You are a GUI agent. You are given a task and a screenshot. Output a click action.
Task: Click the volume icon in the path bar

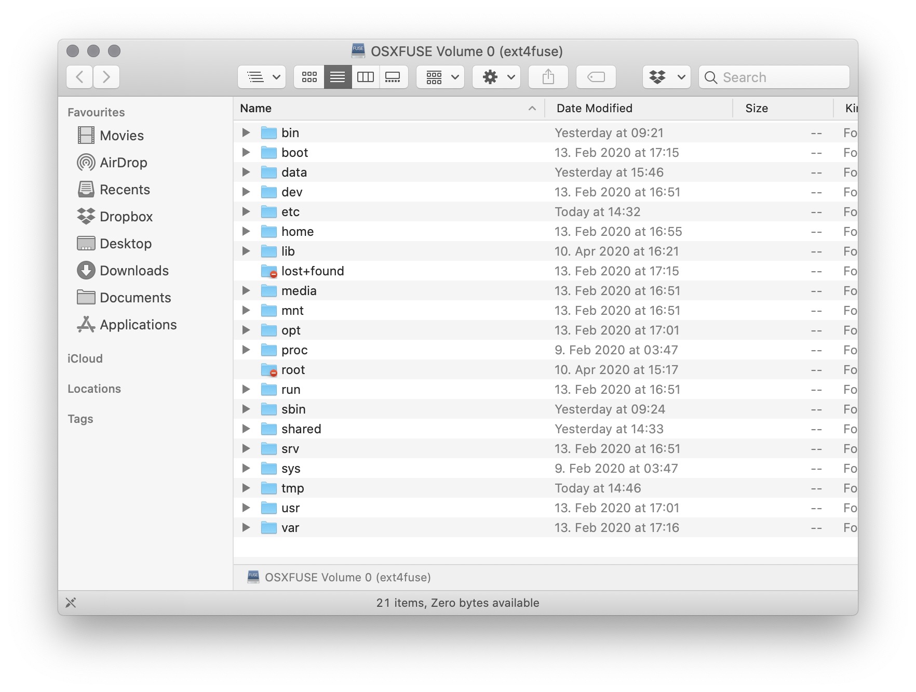coord(253,577)
